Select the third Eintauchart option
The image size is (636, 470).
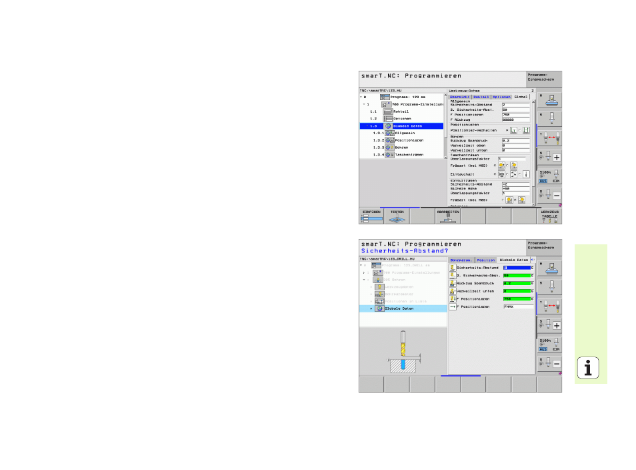coord(526,174)
